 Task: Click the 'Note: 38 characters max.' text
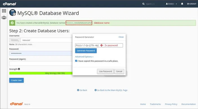tap(21, 45)
